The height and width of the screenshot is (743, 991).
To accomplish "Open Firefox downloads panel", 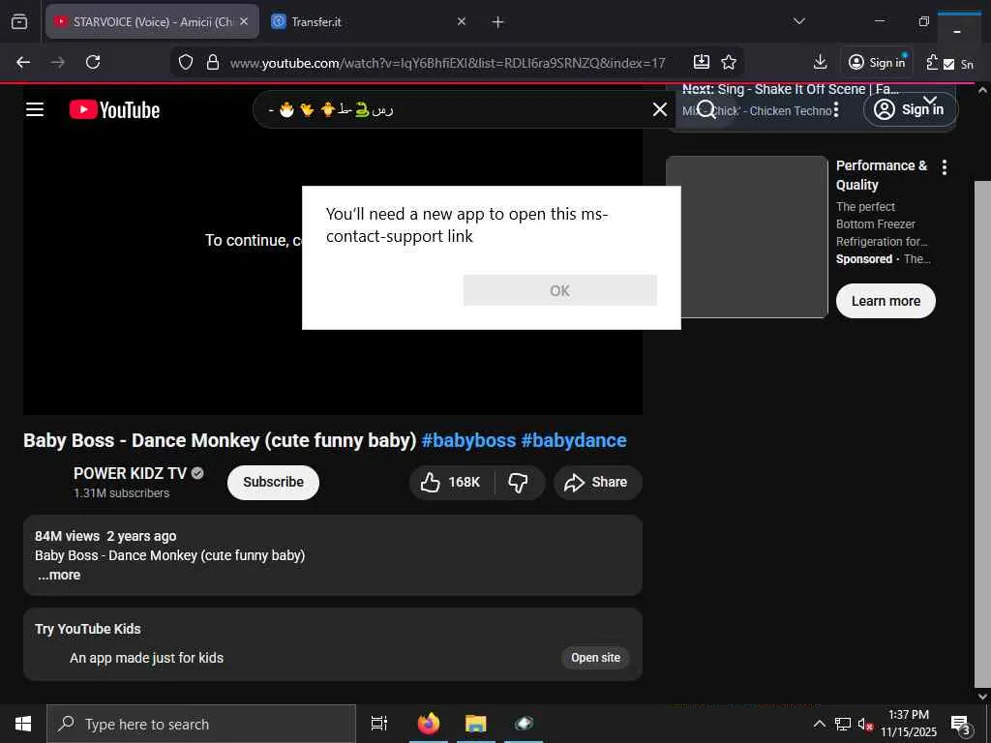I will tap(820, 62).
